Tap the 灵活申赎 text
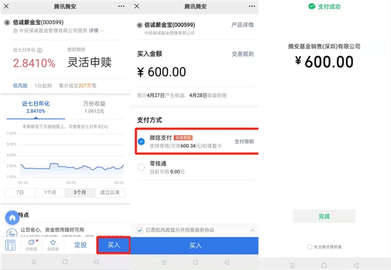The height and width of the screenshot is (270, 391). [89, 62]
